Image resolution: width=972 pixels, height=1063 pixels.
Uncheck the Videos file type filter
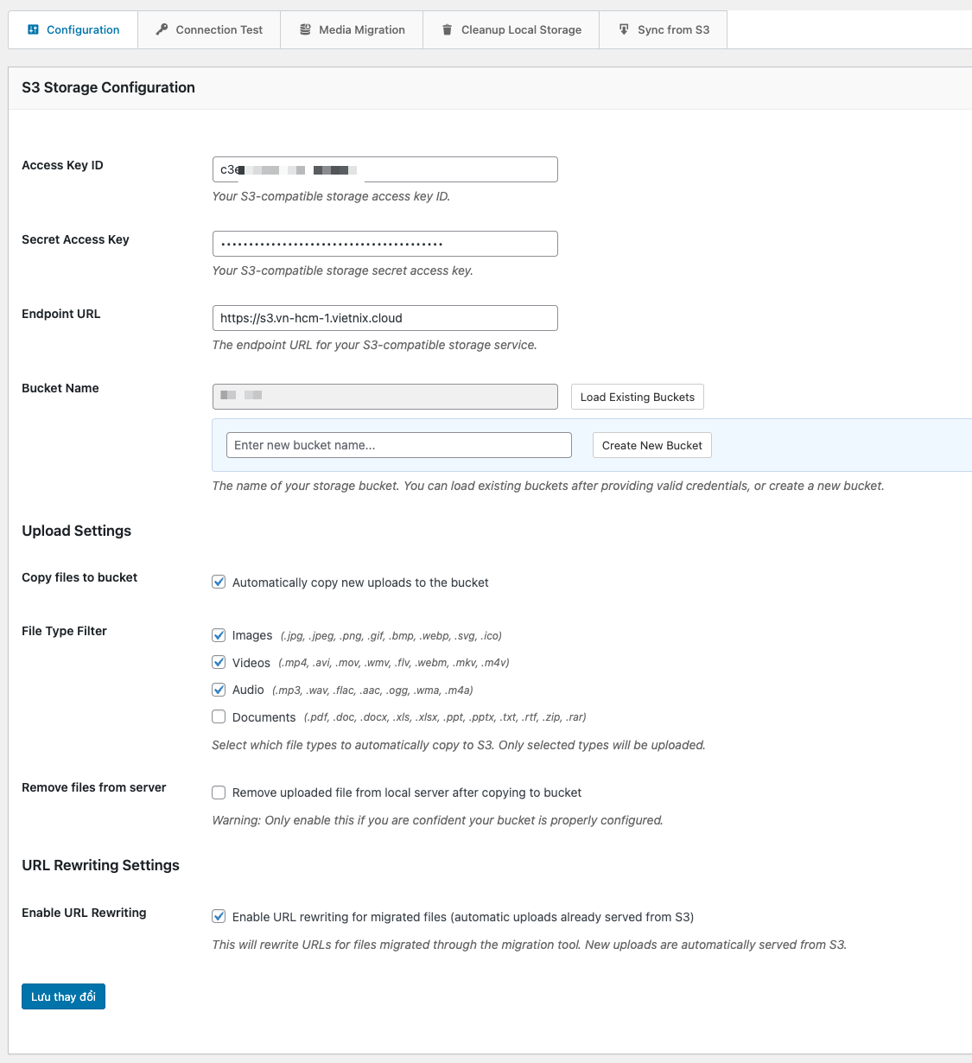click(x=219, y=663)
